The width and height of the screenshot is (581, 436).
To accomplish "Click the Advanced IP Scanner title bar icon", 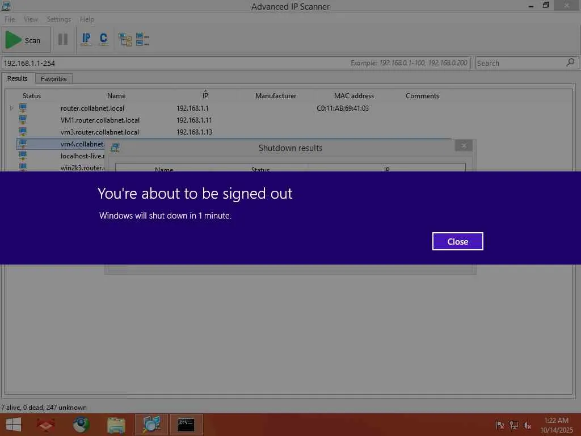I will click(6, 6).
